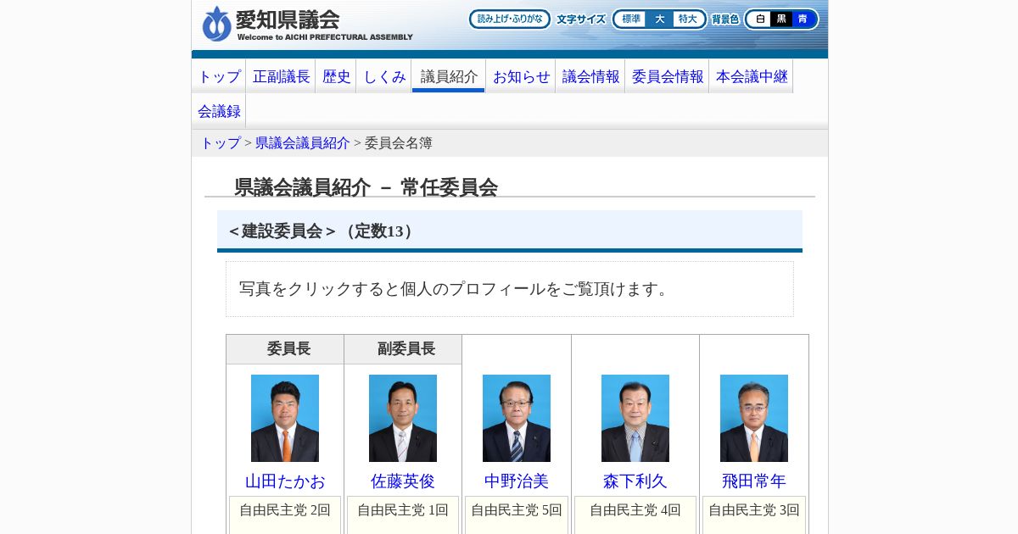Click the Aichi Prefectural Assembly logo

tap(307, 24)
